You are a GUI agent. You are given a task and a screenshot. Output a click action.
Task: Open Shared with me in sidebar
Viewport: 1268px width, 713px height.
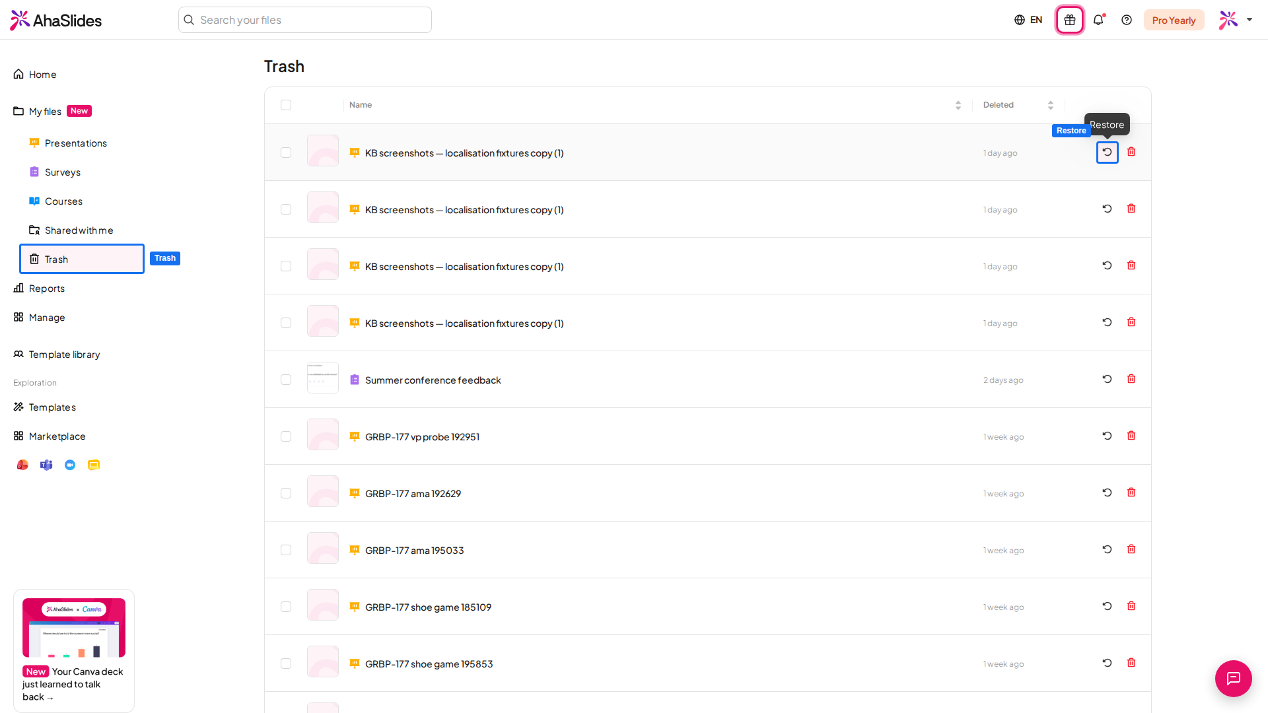click(71, 230)
